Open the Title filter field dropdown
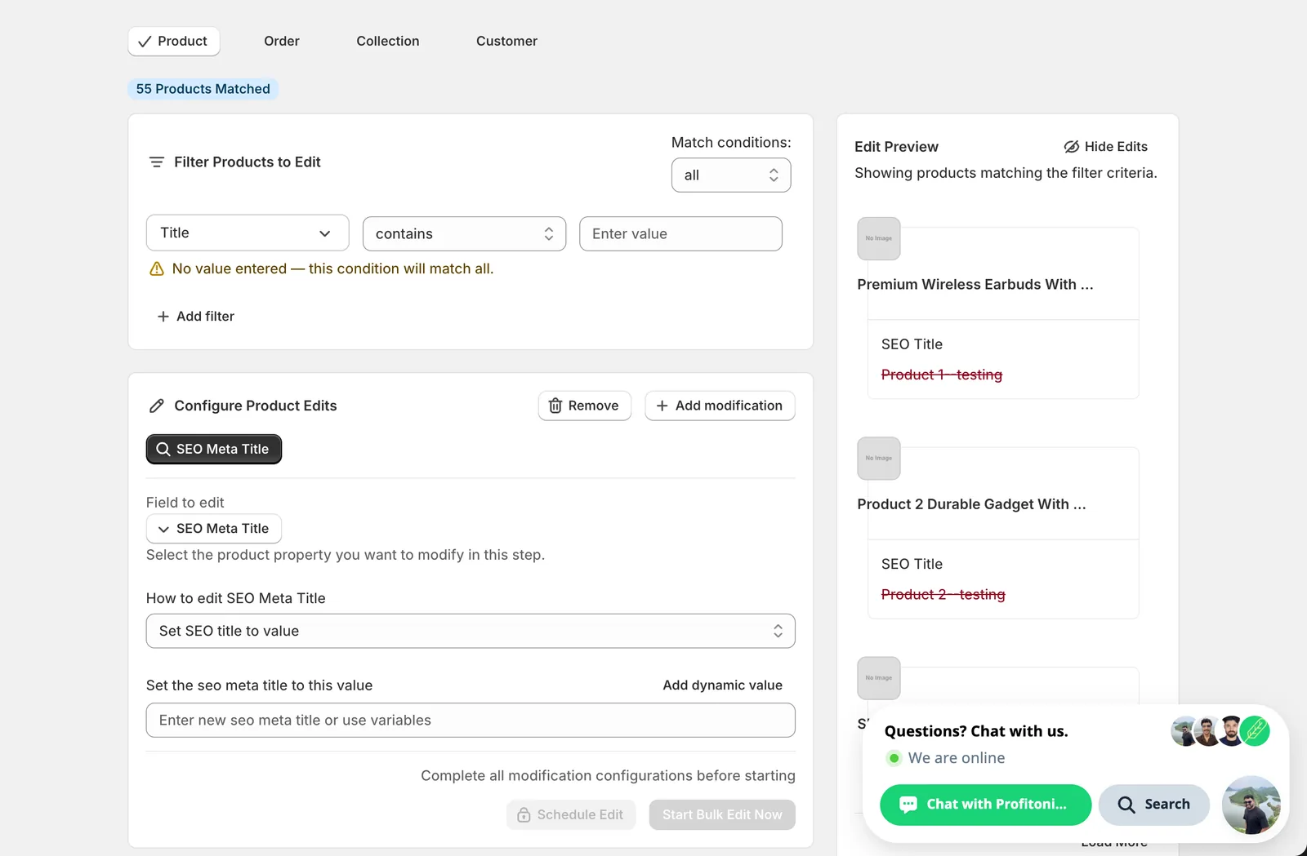The width and height of the screenshot is (1307, 856). click(x=248, y=233)
